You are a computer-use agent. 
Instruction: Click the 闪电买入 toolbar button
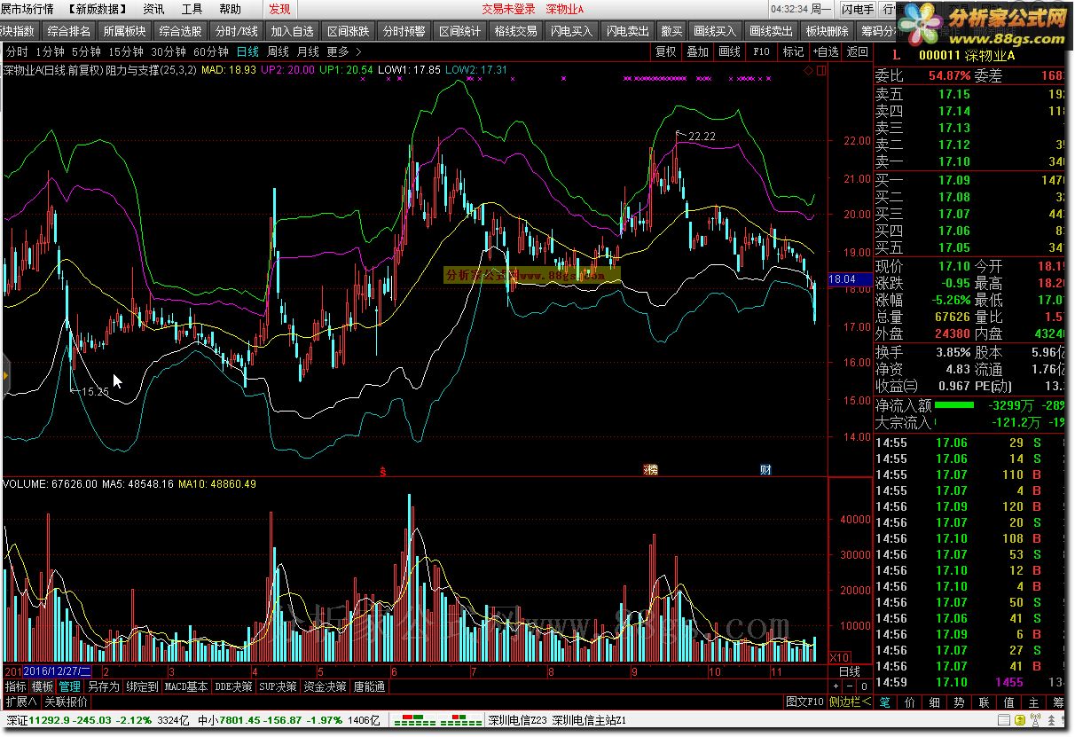point(571,31)
